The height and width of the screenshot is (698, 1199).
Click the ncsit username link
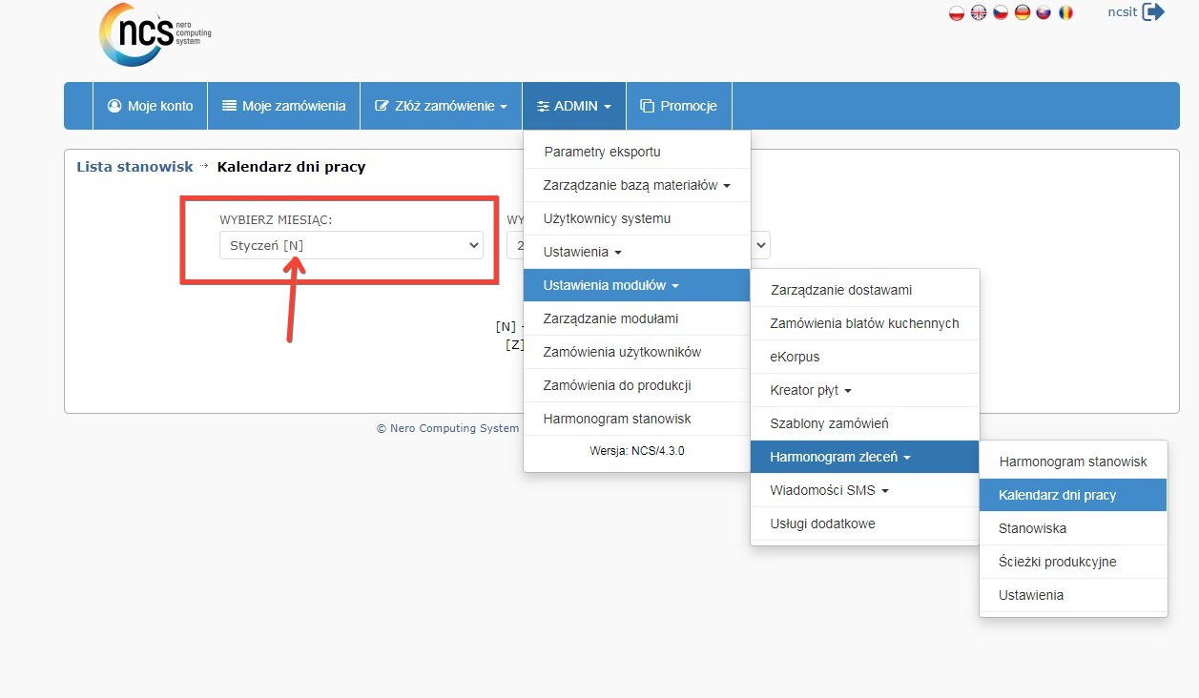pyautogui.click(x=1122, y=12)
